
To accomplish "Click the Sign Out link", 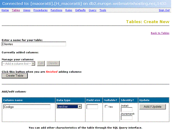I will tap(164, 10).
